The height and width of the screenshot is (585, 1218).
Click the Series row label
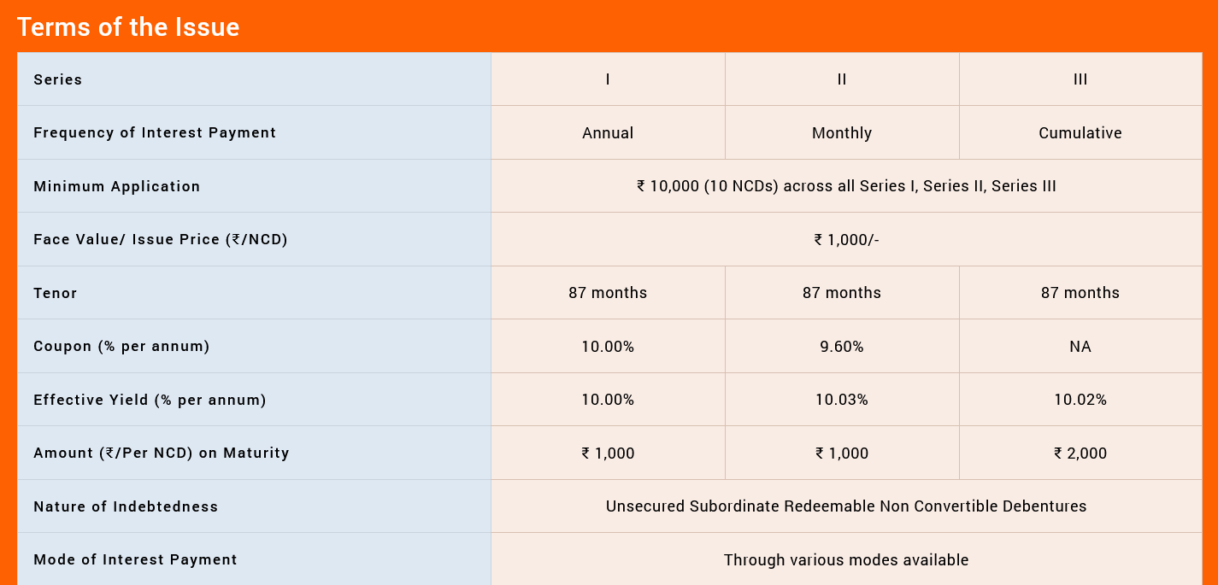[x=58, y=79]
